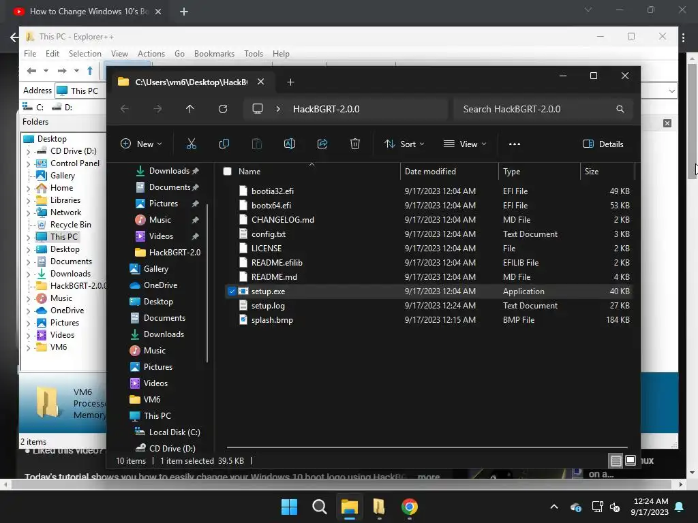Expand CD Drive (D:) in the Explorer++ tree
This screenshot has width=698, height=523.
pos(29,152)
